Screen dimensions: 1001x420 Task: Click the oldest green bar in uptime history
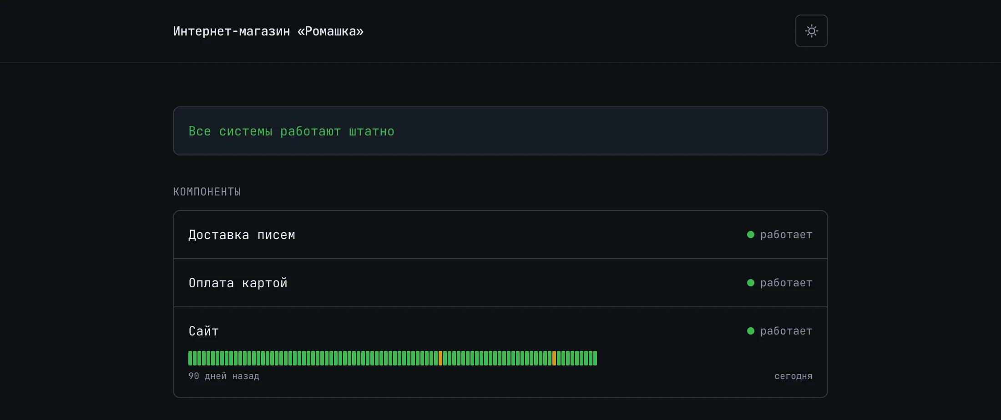pyautogui.click(x=190, y=358)
